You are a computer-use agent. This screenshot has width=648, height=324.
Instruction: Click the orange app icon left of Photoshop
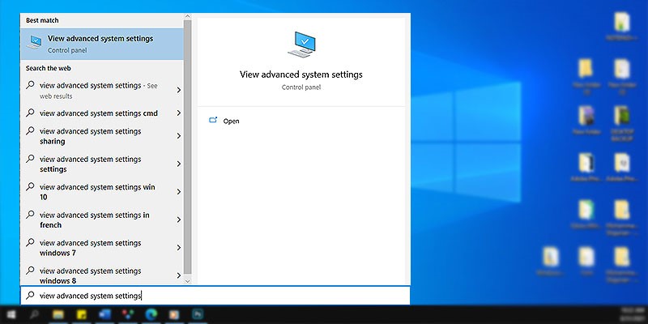point(174,315)
